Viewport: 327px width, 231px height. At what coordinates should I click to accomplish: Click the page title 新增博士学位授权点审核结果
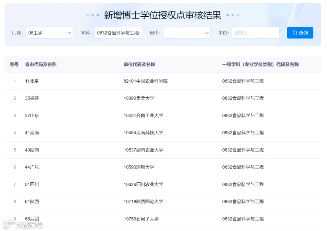163,15
